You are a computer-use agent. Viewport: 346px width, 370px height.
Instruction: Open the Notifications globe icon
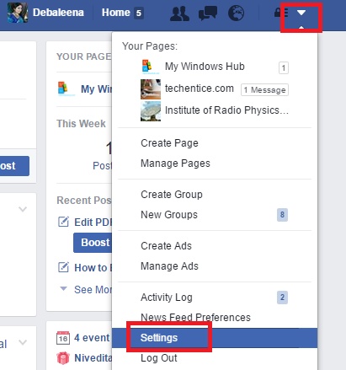(236, 13)
